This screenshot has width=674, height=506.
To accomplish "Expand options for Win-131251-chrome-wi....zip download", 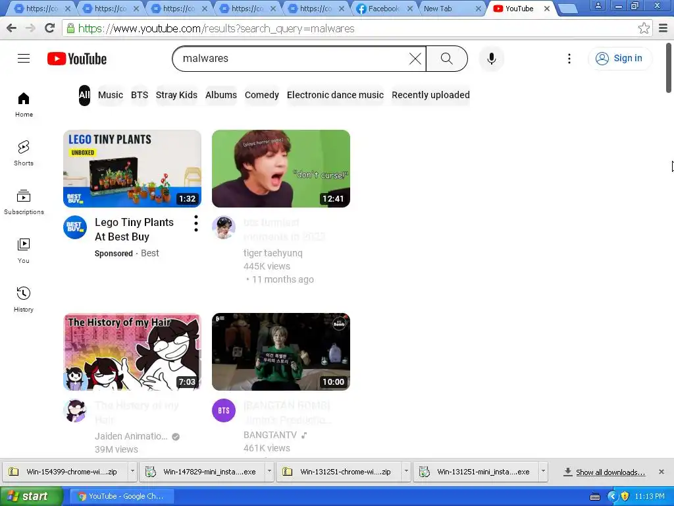I will coord(406,472).
